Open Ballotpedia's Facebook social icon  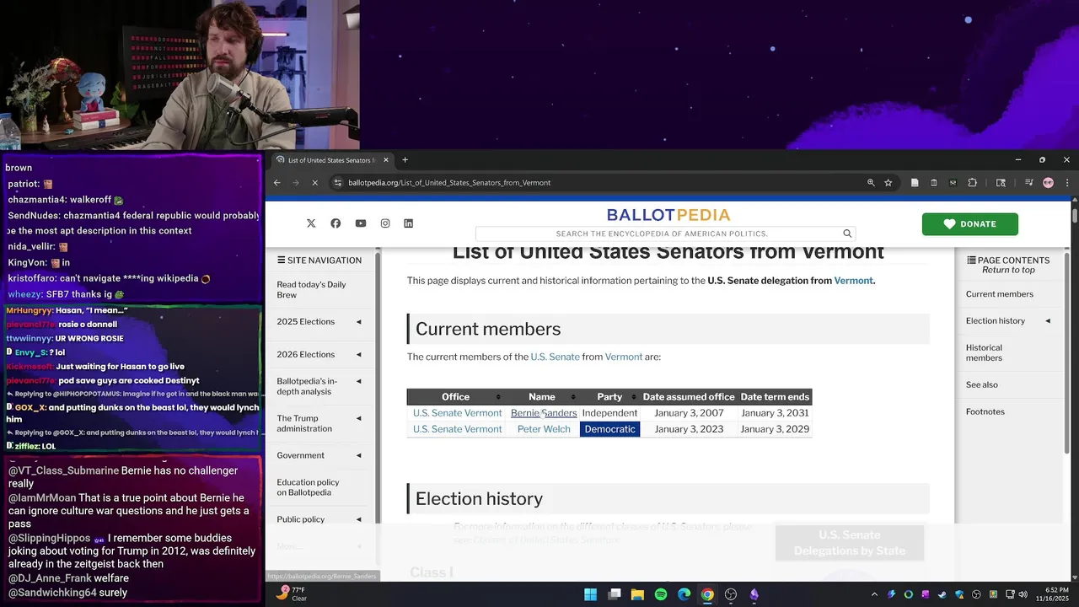pyautogui.click(x=336, y=223)
